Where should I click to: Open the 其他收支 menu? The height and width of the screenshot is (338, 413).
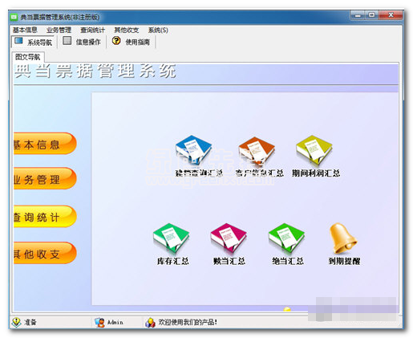coord(127,30)
